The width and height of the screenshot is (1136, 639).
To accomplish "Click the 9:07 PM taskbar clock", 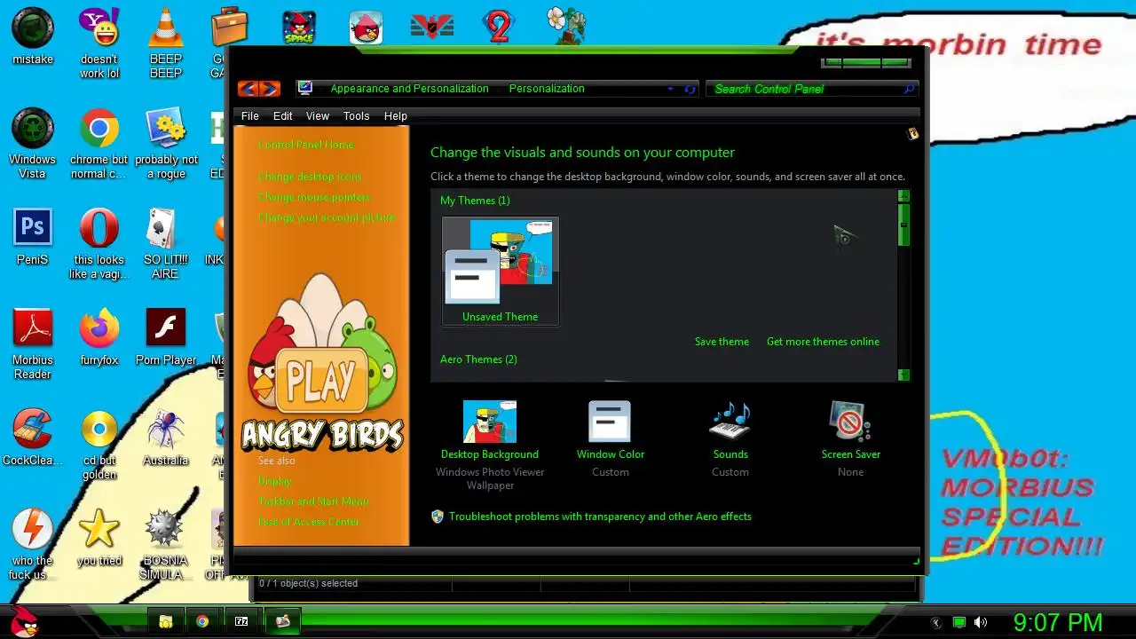I will (x=1058, y=622).
